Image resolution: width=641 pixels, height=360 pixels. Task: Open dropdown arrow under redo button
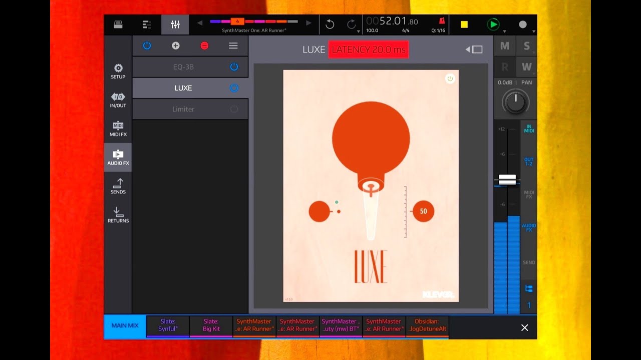(359, 31)
